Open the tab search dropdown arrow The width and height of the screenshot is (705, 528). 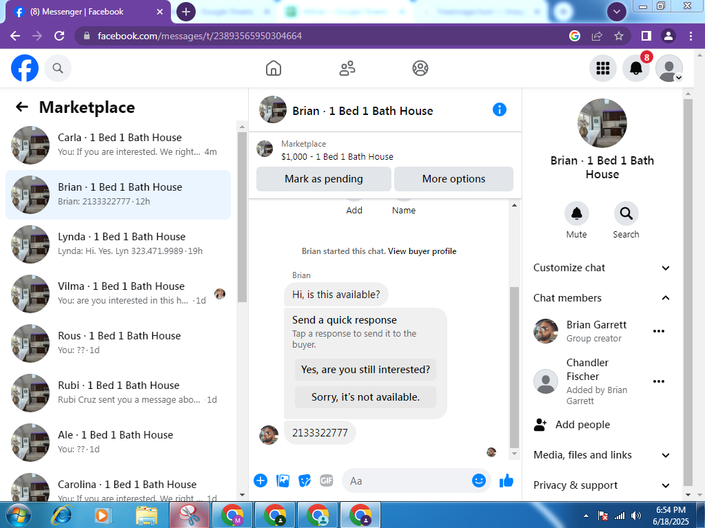pos(617,12)
